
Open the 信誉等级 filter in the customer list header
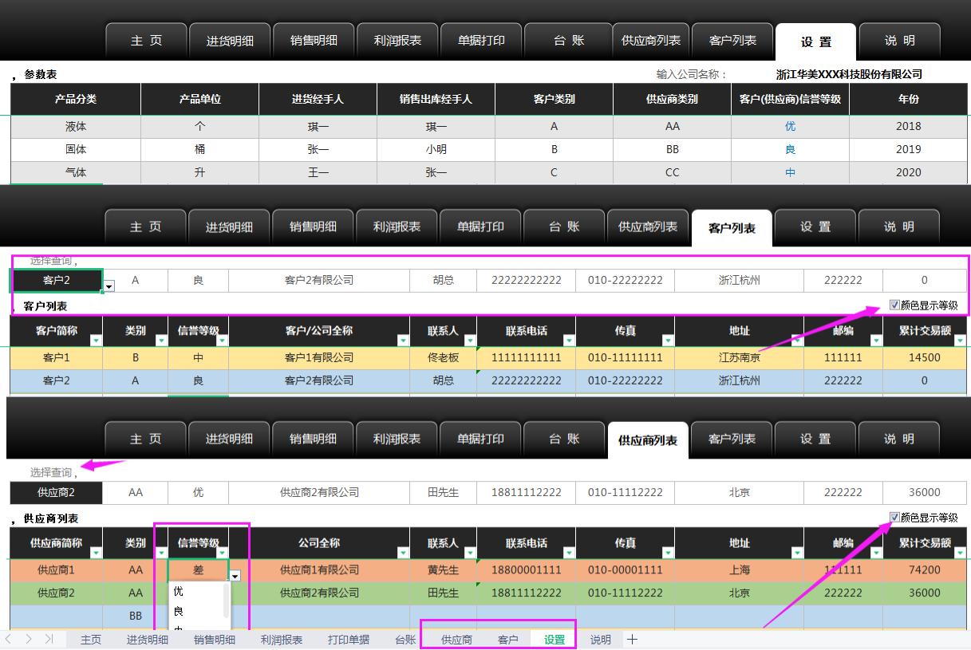[x=222, y=340]
